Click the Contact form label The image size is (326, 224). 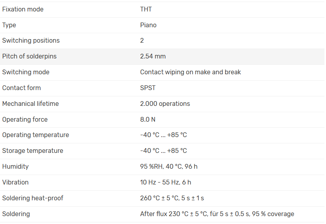point(21,88)
